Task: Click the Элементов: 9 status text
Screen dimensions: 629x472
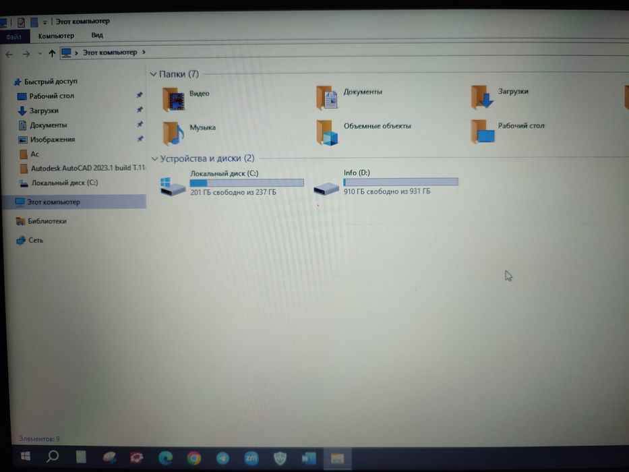Action: [x=39, y=439]
